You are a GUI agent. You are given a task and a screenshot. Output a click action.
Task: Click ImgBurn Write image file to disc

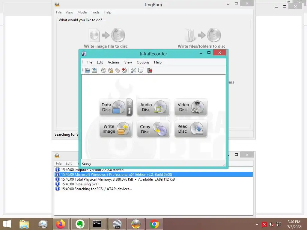pyautogui.click(x=106, y=38)
